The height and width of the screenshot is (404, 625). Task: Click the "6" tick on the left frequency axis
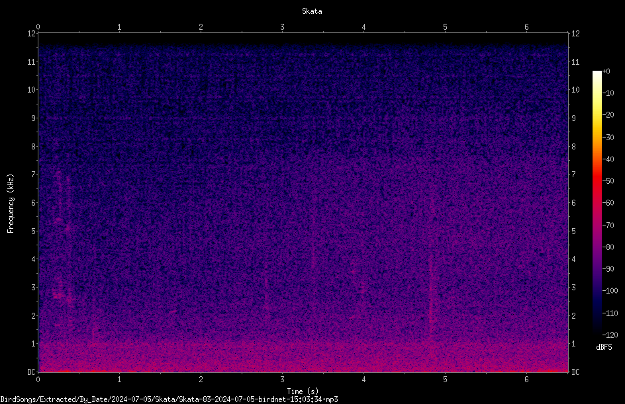pyautogui.click(x=33, y=202)
